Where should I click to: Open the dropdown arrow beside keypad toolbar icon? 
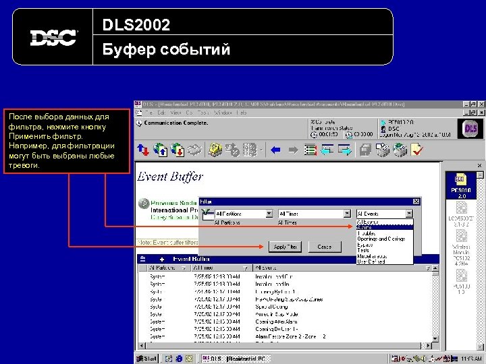pyautogui.click(x=261, y=150)
